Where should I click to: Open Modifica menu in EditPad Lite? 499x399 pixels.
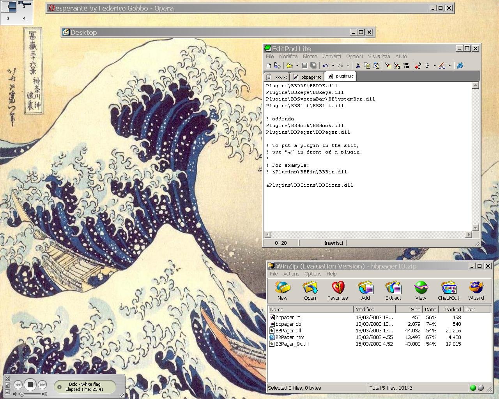(x=288, y=56)
